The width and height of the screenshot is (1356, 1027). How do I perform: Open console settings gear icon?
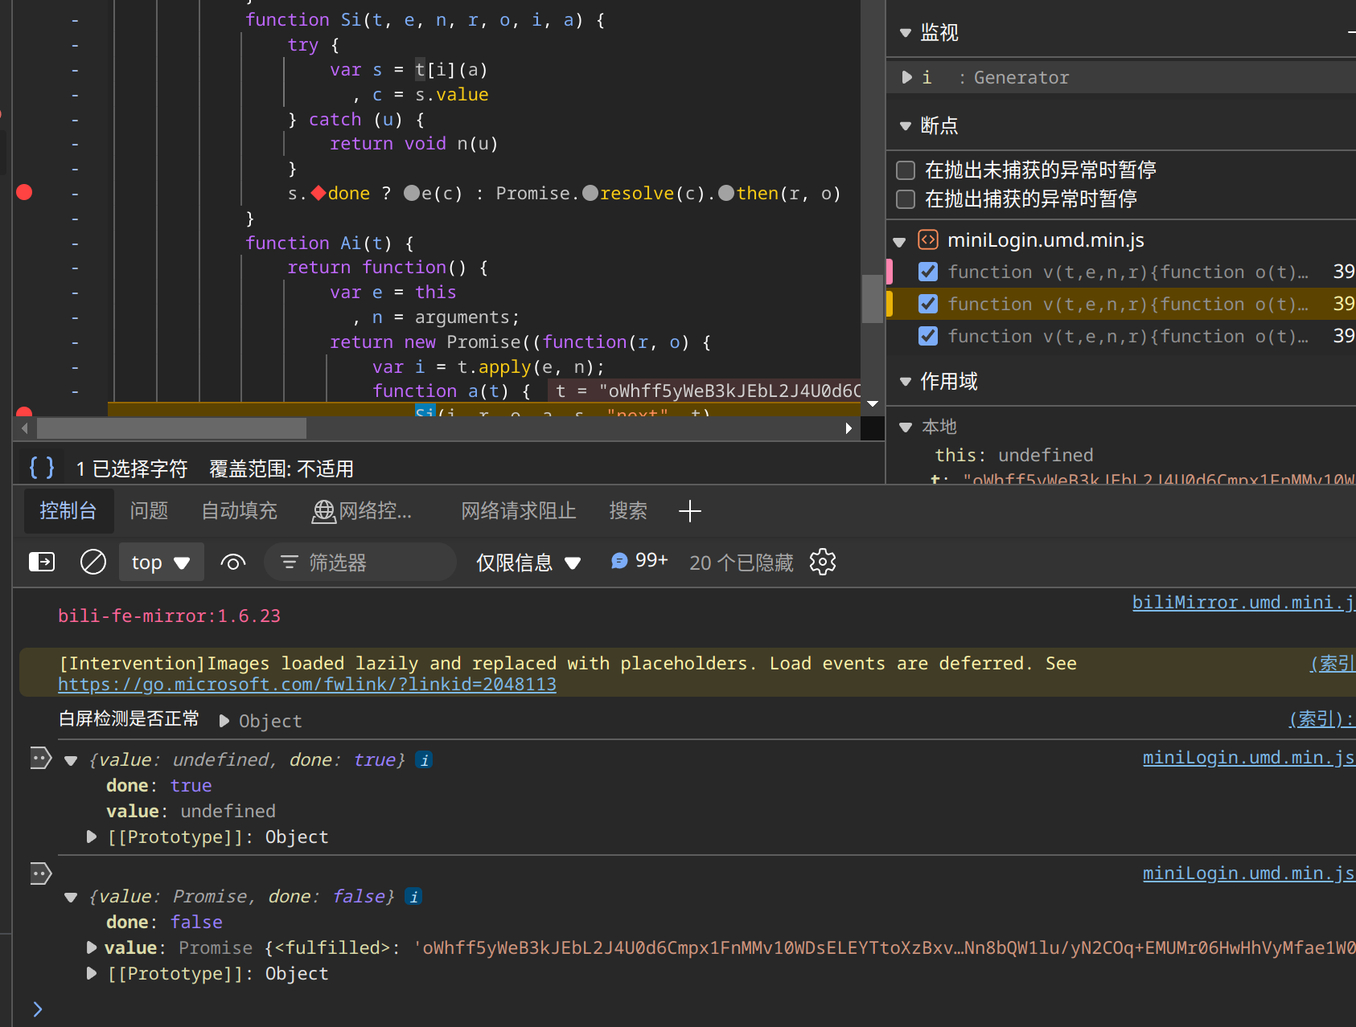[823, 562]
